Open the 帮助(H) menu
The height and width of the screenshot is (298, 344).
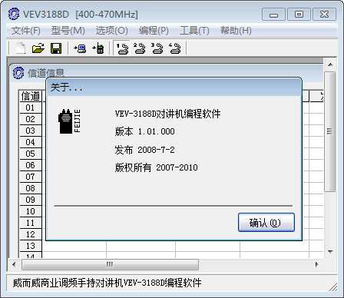(x=236, y=31)
